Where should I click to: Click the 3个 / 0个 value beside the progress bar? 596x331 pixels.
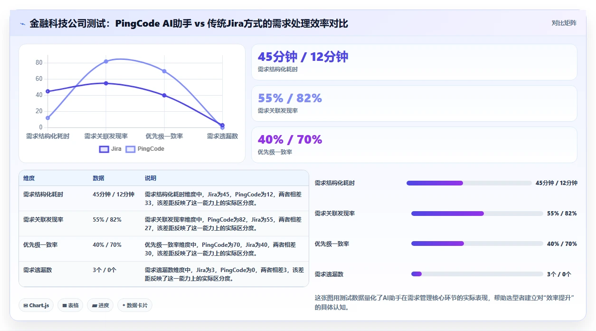559,274
